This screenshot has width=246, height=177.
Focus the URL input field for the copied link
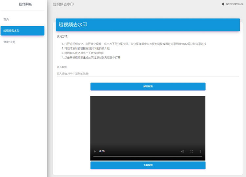tap(148, 74)
